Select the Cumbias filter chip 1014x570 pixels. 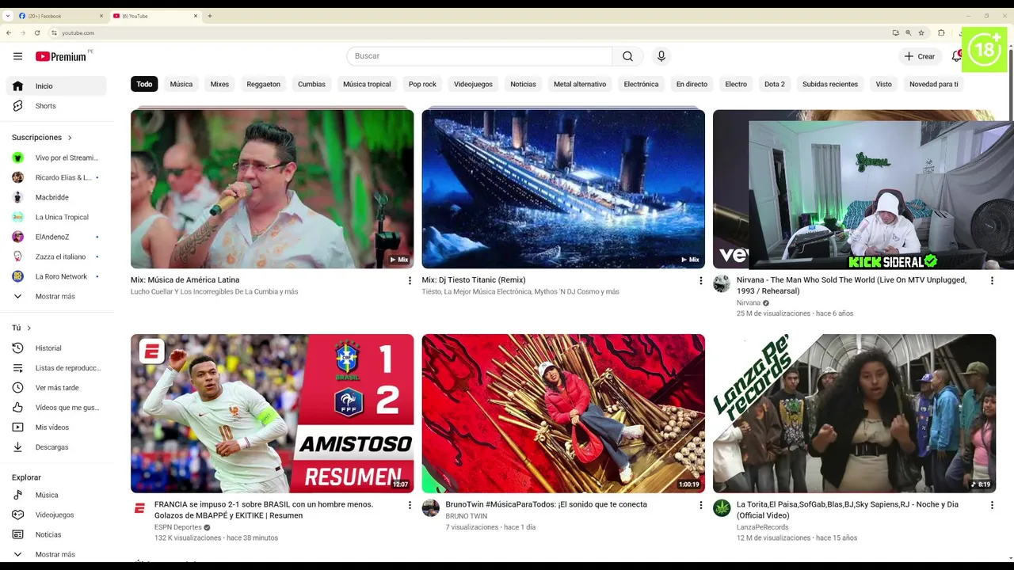coord(311,84)
